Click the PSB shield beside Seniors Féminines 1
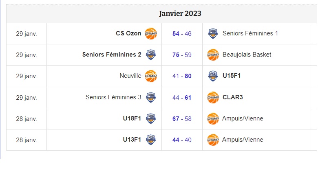The height and width of the screenshot is (173, 318). click(x=213, y=34)
